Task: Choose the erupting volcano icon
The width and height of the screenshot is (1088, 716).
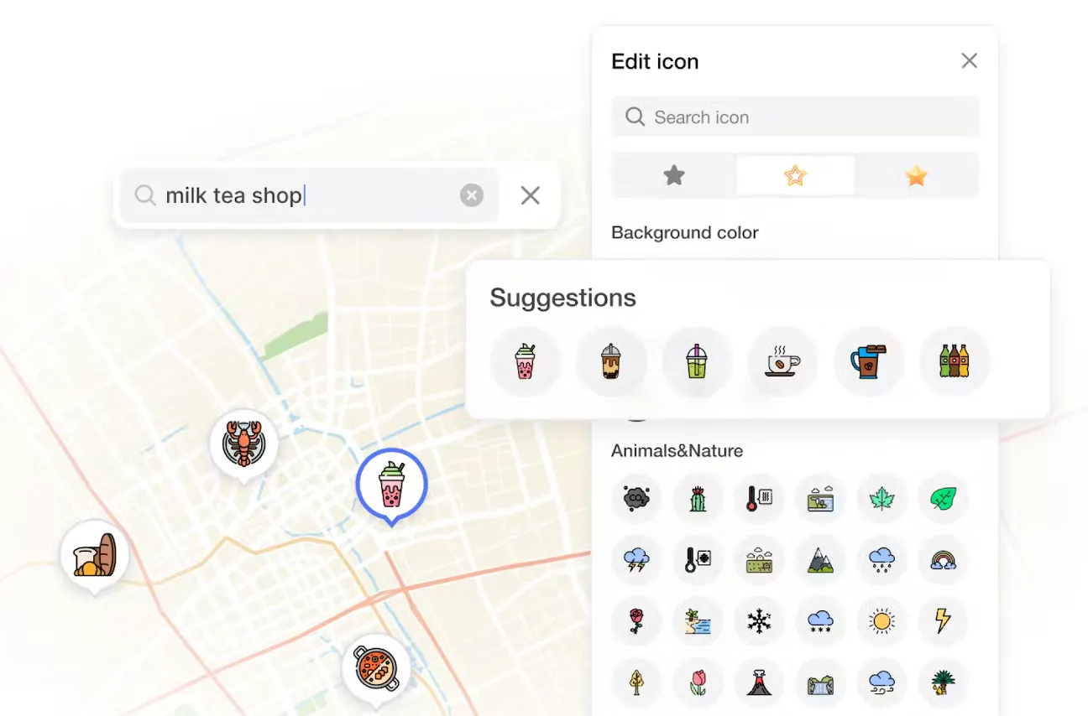Action: tap(759, 682)
